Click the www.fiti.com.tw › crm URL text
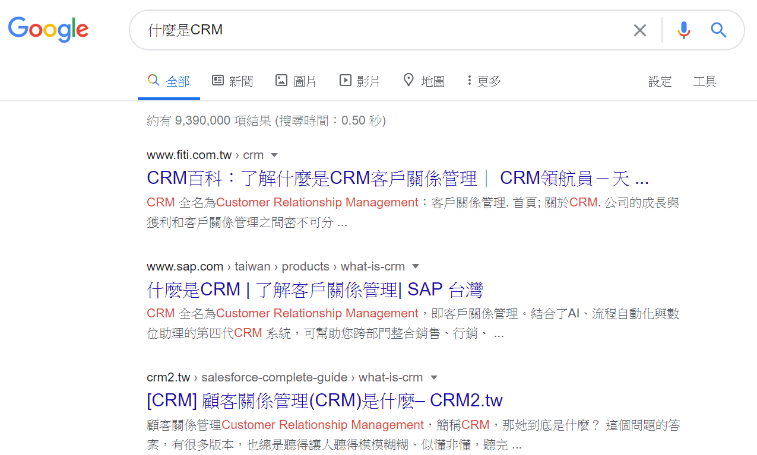 [205, 155]
